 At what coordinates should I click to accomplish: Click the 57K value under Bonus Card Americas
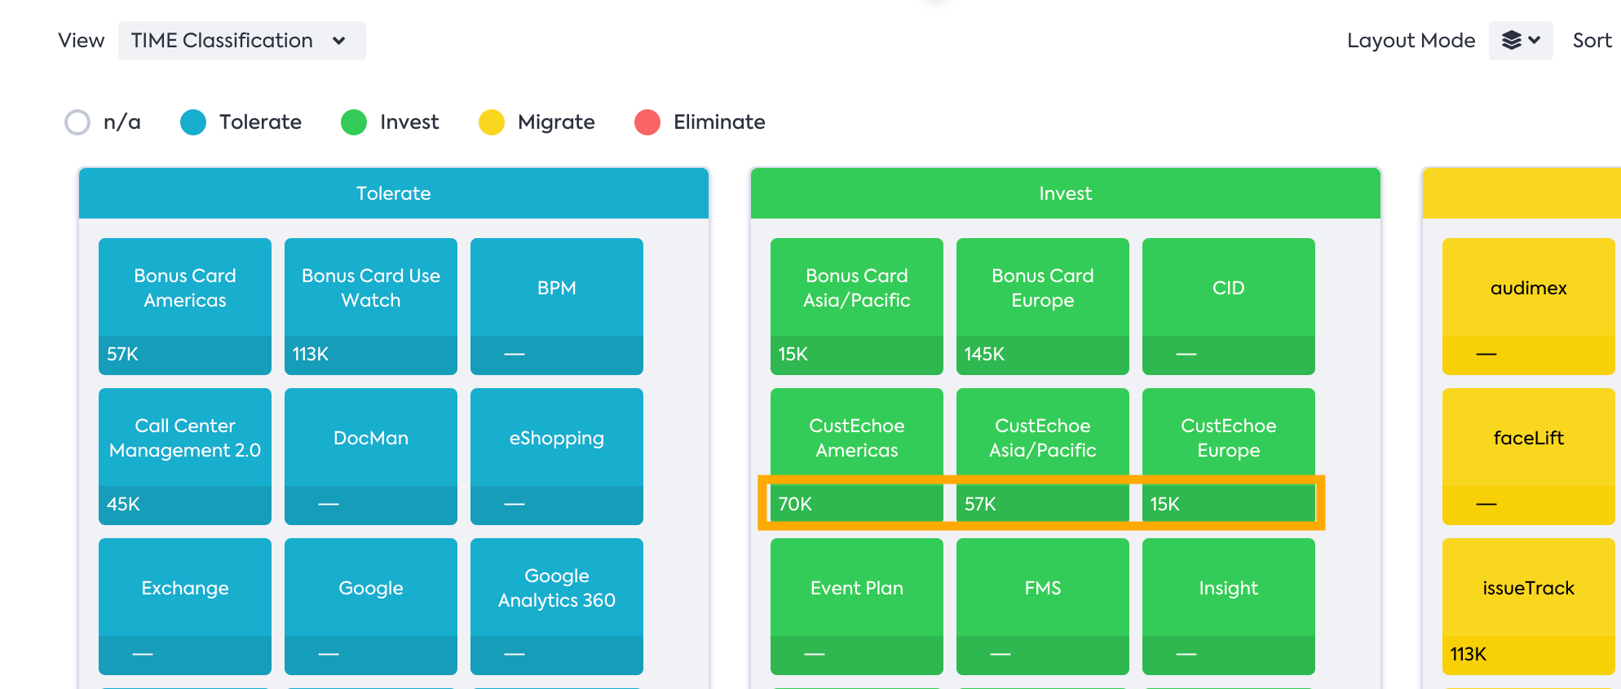pyautogui.click(x=122, y=354)
